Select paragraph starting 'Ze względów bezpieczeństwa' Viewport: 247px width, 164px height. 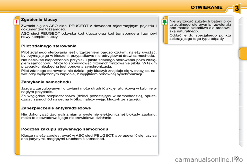89,98
